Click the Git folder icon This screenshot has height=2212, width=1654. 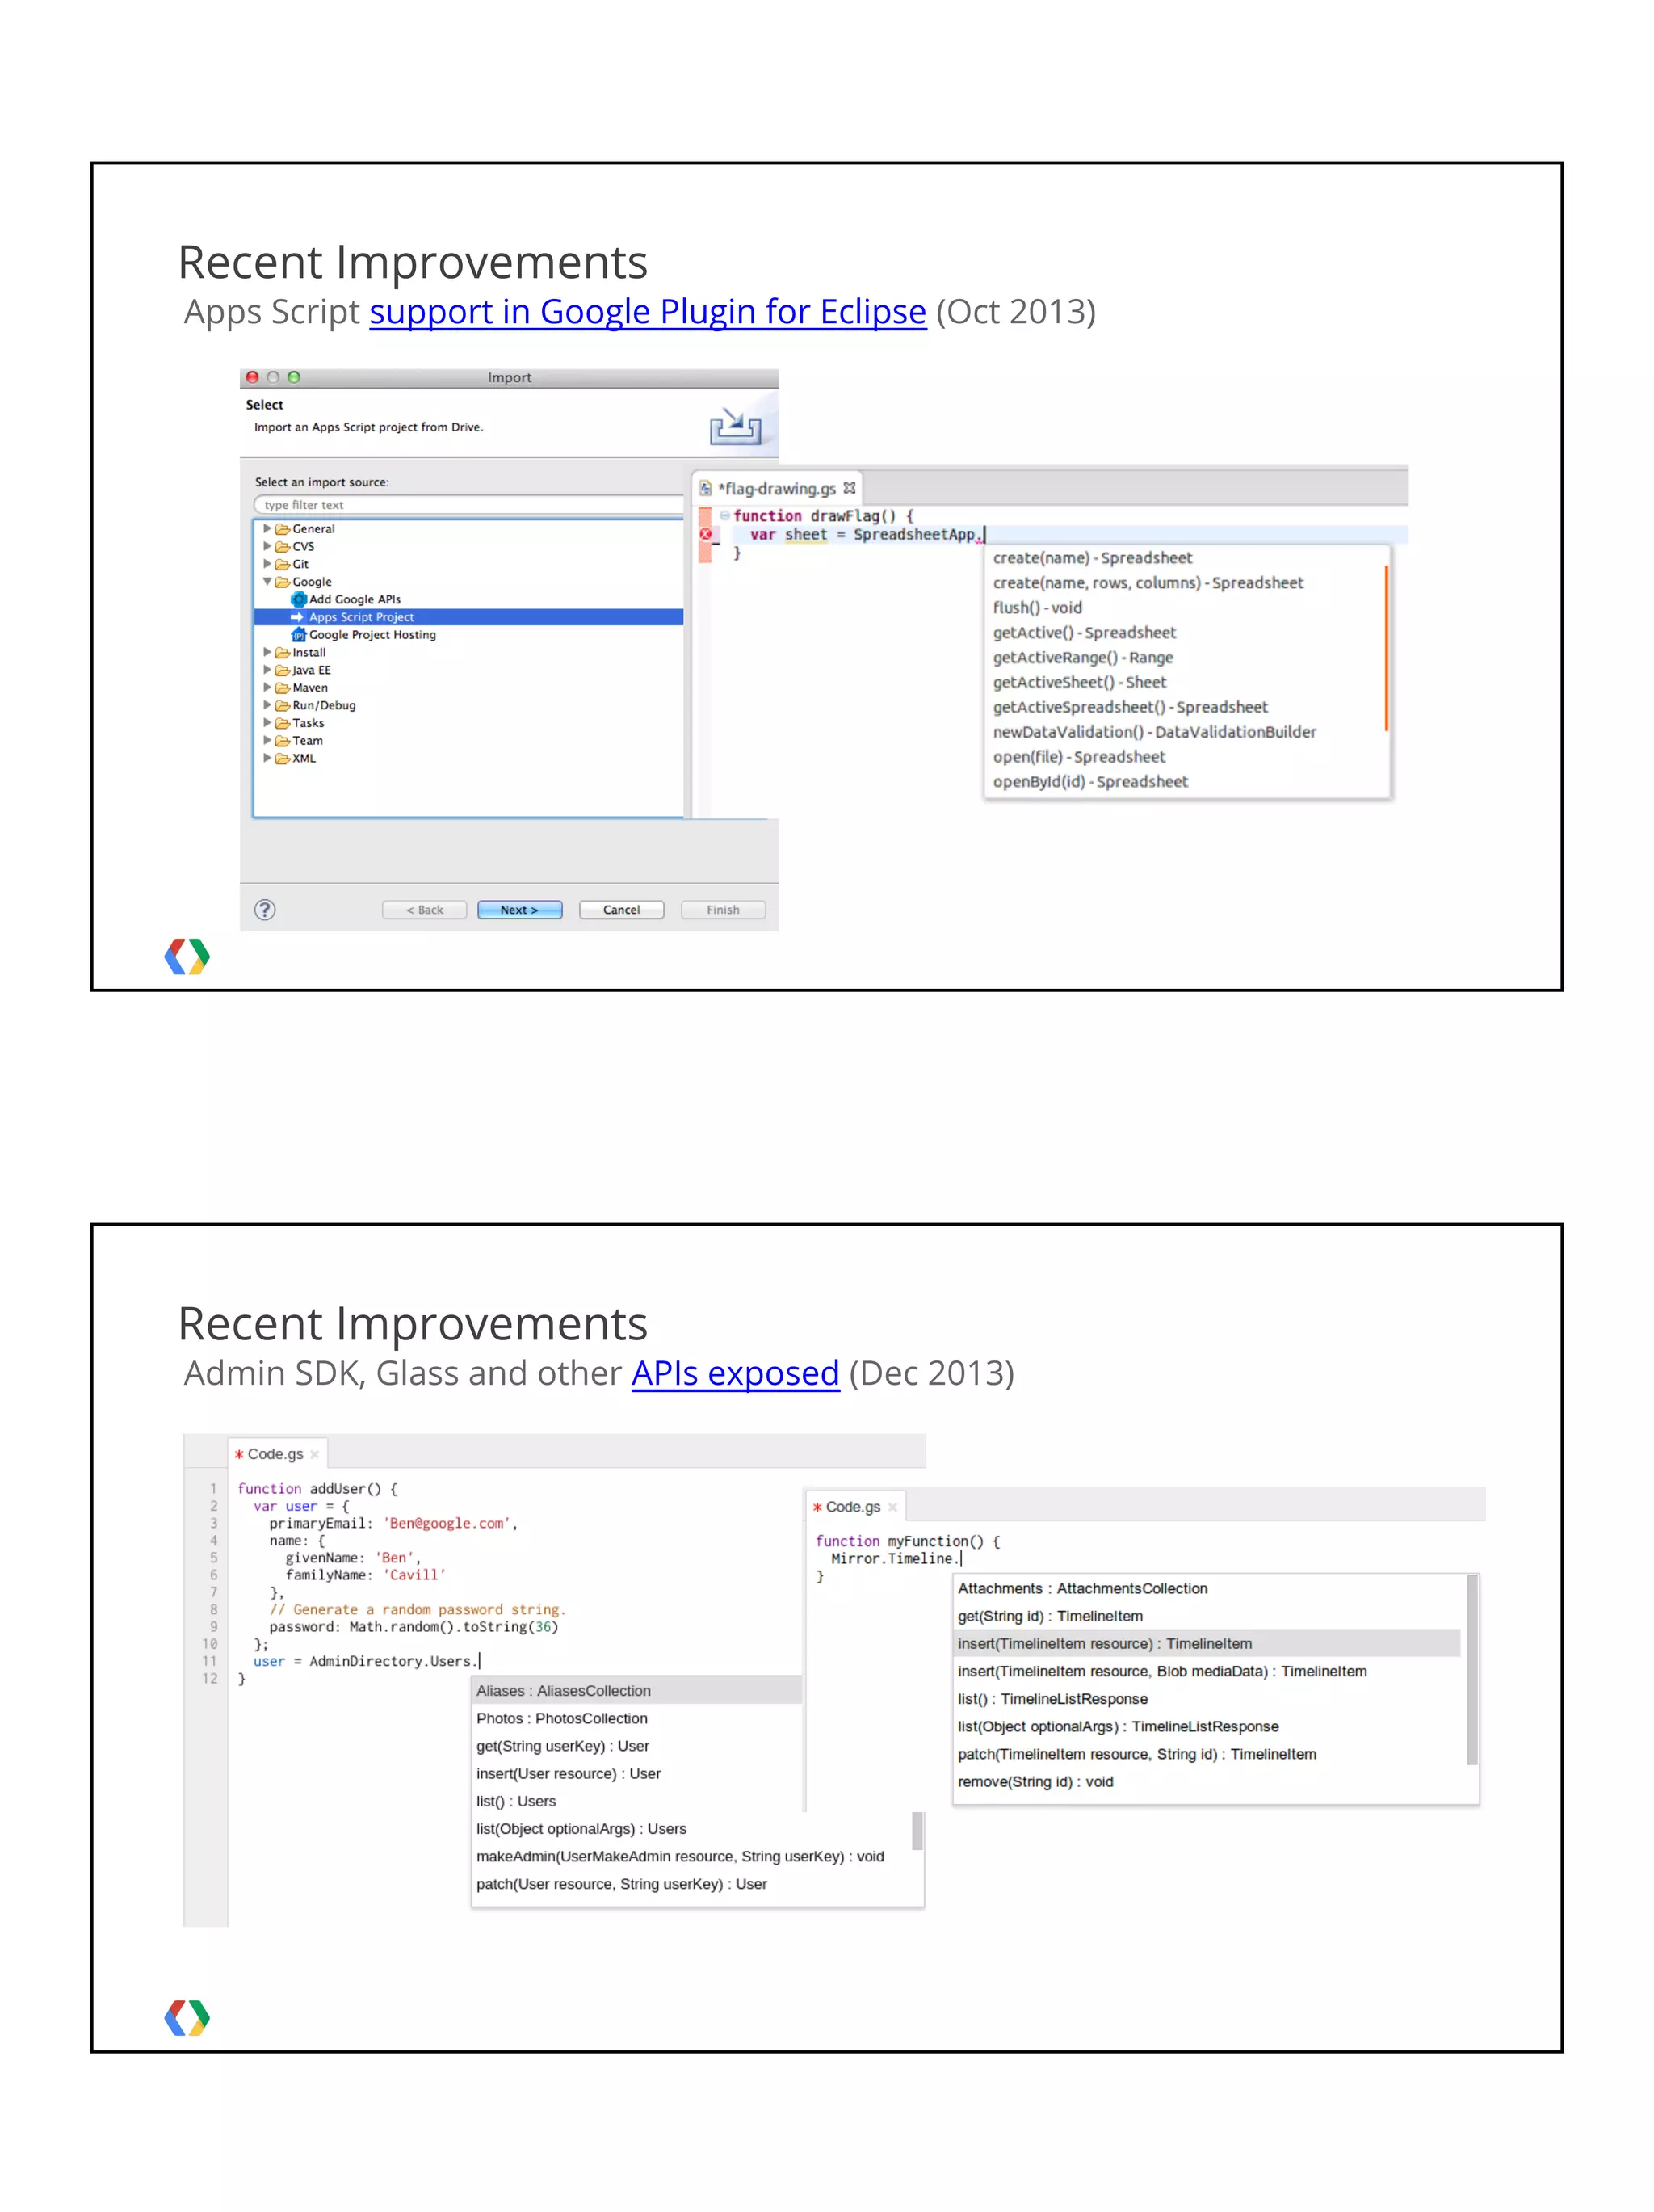283,564
